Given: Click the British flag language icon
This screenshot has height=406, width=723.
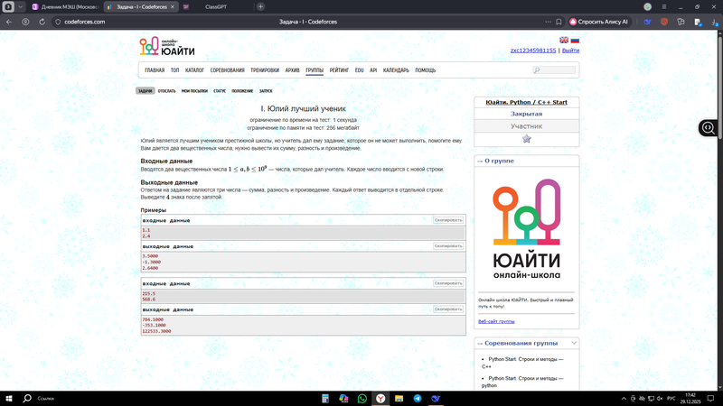Looking at the screenshot, I should [564, 40].
